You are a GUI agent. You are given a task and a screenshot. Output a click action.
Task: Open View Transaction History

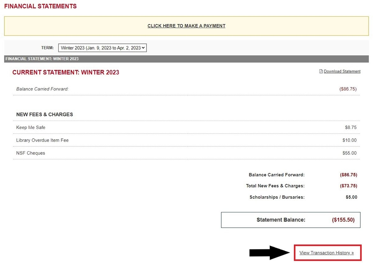point(326,253)
